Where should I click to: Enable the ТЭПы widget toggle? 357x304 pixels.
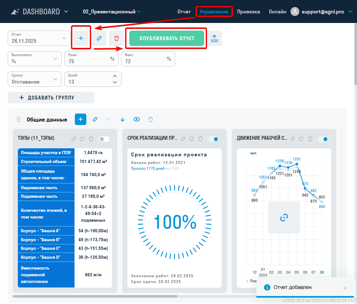pyautogui.click(x=104, y=139)
